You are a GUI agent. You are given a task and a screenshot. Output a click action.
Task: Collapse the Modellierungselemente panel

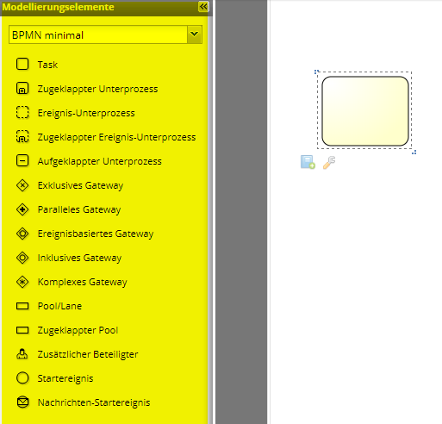point(203,7)
